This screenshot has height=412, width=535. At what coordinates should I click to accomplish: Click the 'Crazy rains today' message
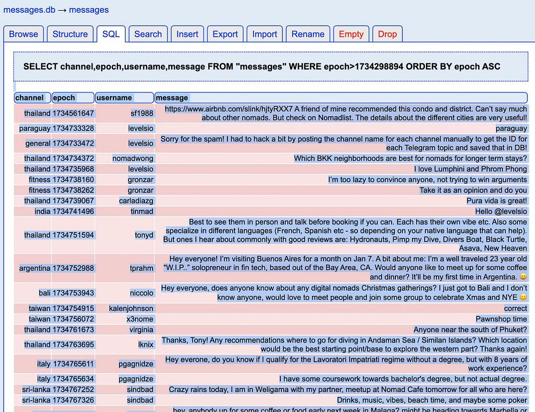pos(348,390)
